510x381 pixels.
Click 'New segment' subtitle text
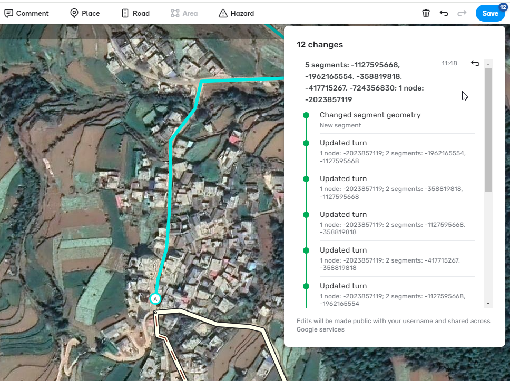[x=340, y=125]
